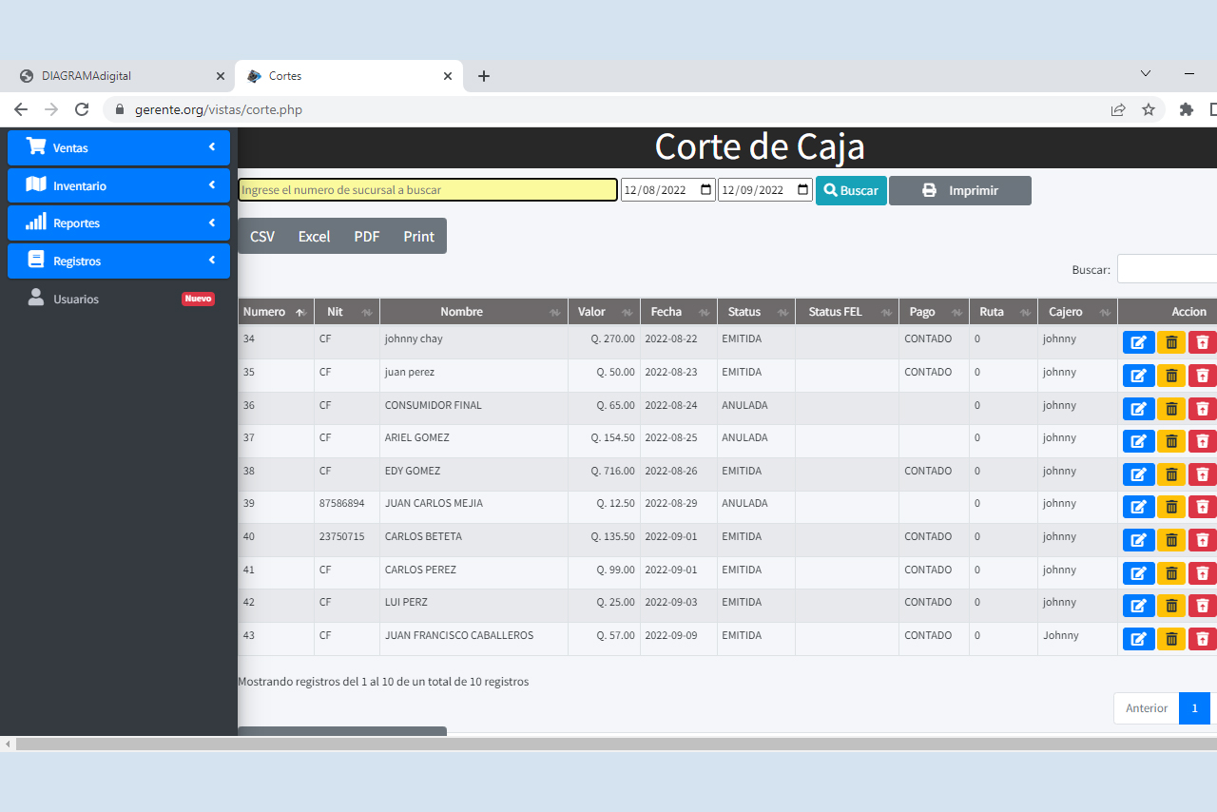Screen dimensions: 1217x812
Task: Export table as CSV
Action: [x=262, y=237]
